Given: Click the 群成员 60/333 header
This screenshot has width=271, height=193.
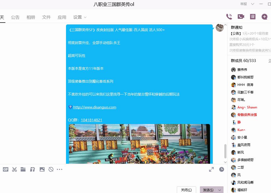Looking at the screenshot, I should (x=243, y=61).
